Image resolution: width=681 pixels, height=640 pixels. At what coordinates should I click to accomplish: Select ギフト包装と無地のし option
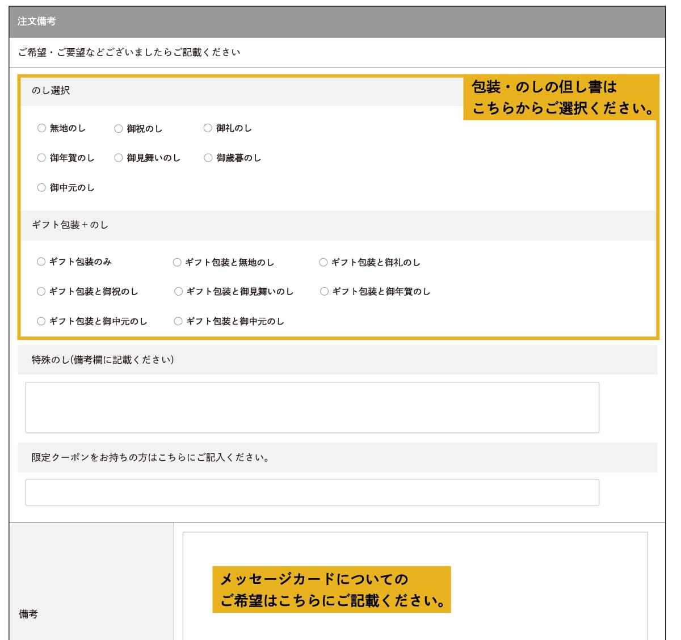(177, 262)
